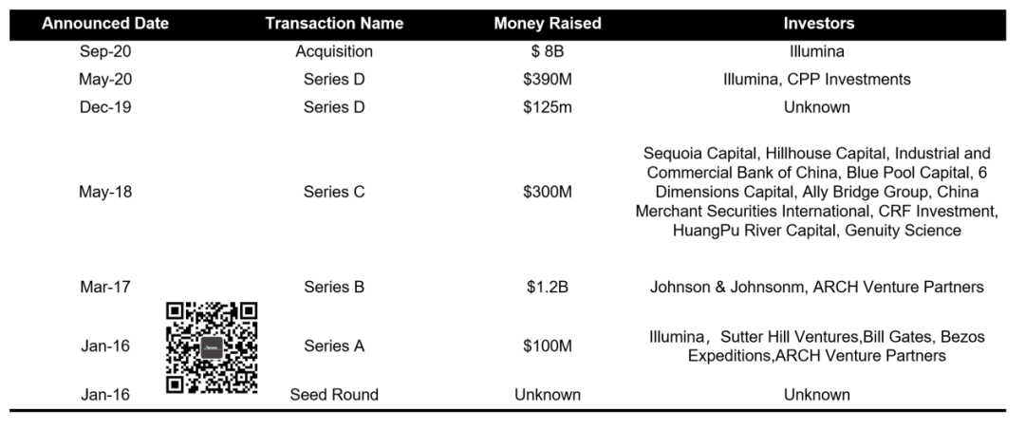1025x430 pixels.
Task: Click the QR code image
Action: [x=212, y=347]
